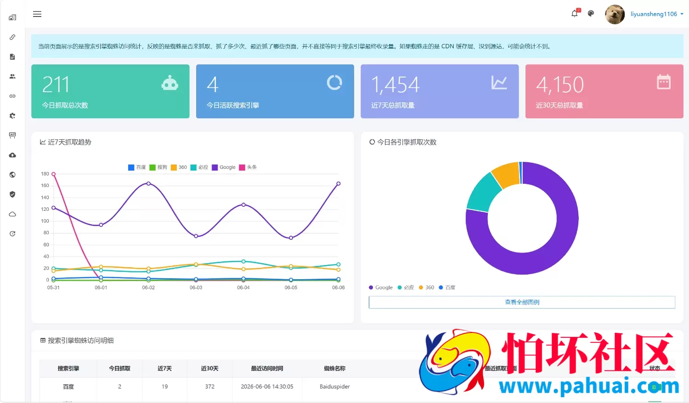689x403 pixels.
Task: Click the horizontal link sidebar icon
Action: 12,96
